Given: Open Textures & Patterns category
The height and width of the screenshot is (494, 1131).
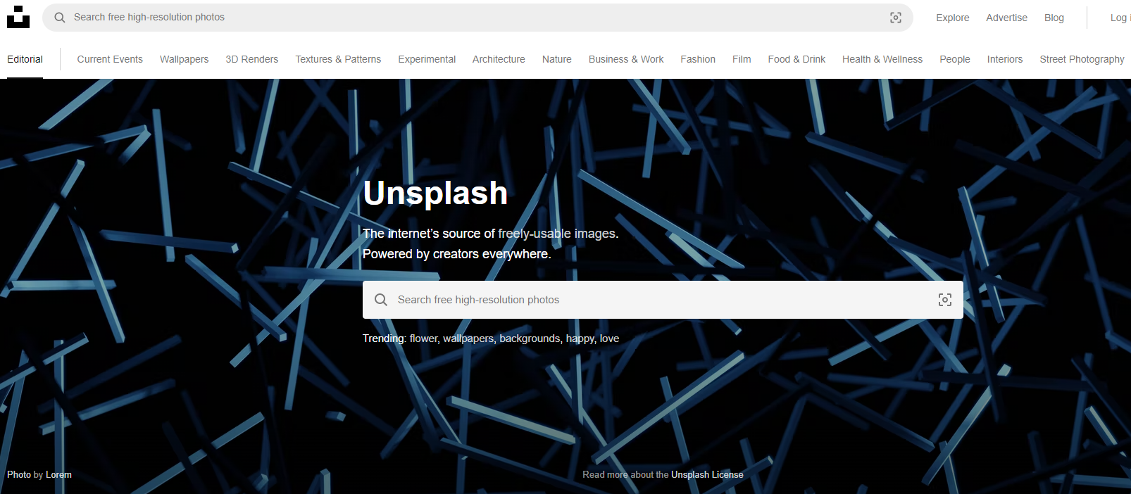Looking at the screenshot, I should tap(338, 59).
